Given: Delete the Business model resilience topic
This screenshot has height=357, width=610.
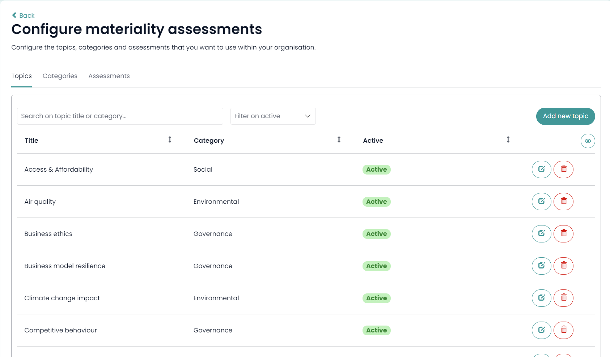Looking at the screenshot, I should [563, 266].
